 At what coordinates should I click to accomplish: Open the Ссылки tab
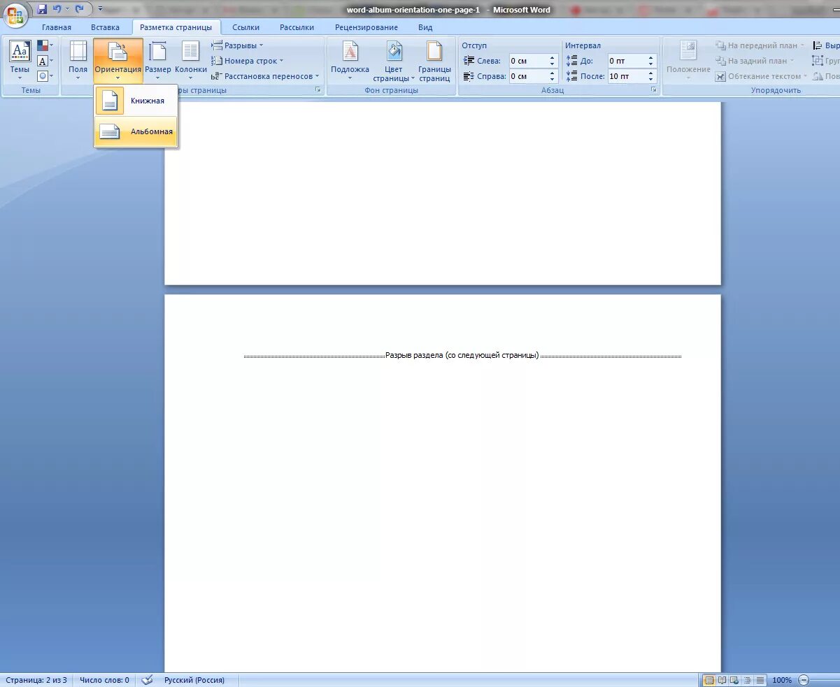(x=245, y=27)
